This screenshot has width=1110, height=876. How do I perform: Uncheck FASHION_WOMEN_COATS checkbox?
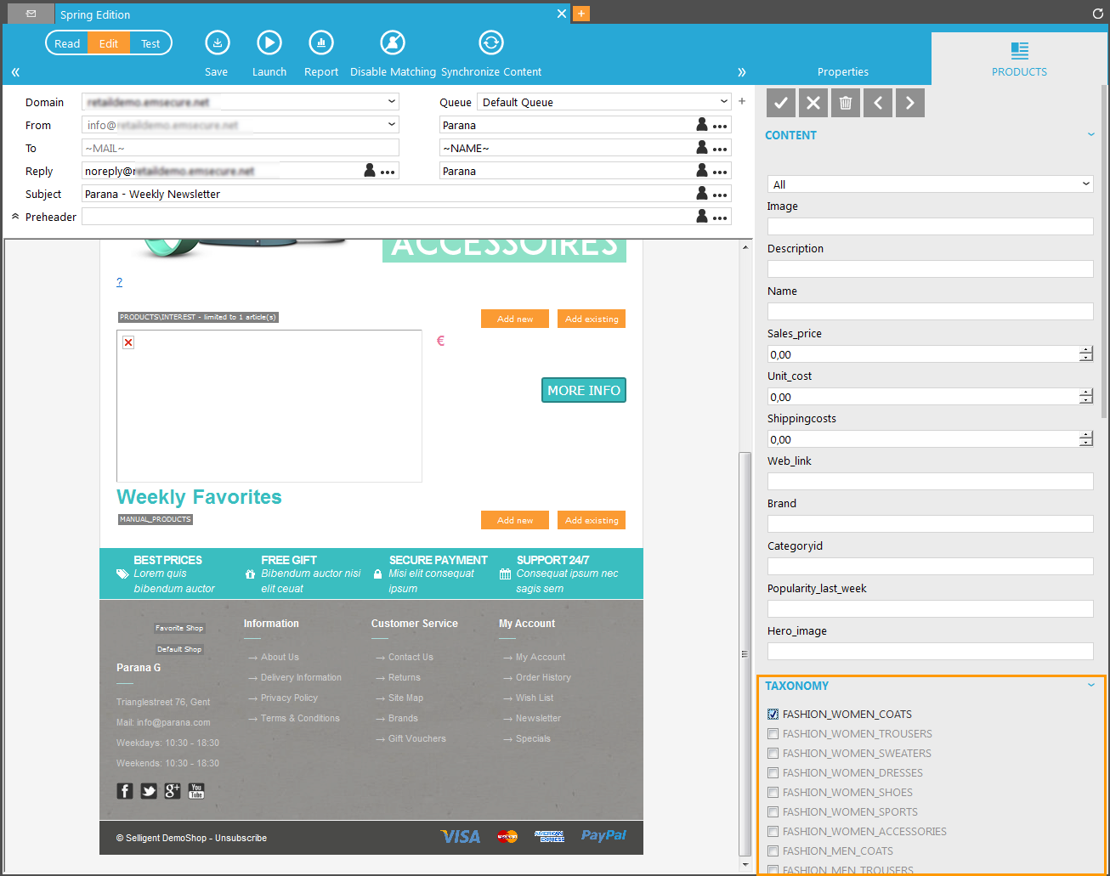pyautogui.click(x=773, y=715)
